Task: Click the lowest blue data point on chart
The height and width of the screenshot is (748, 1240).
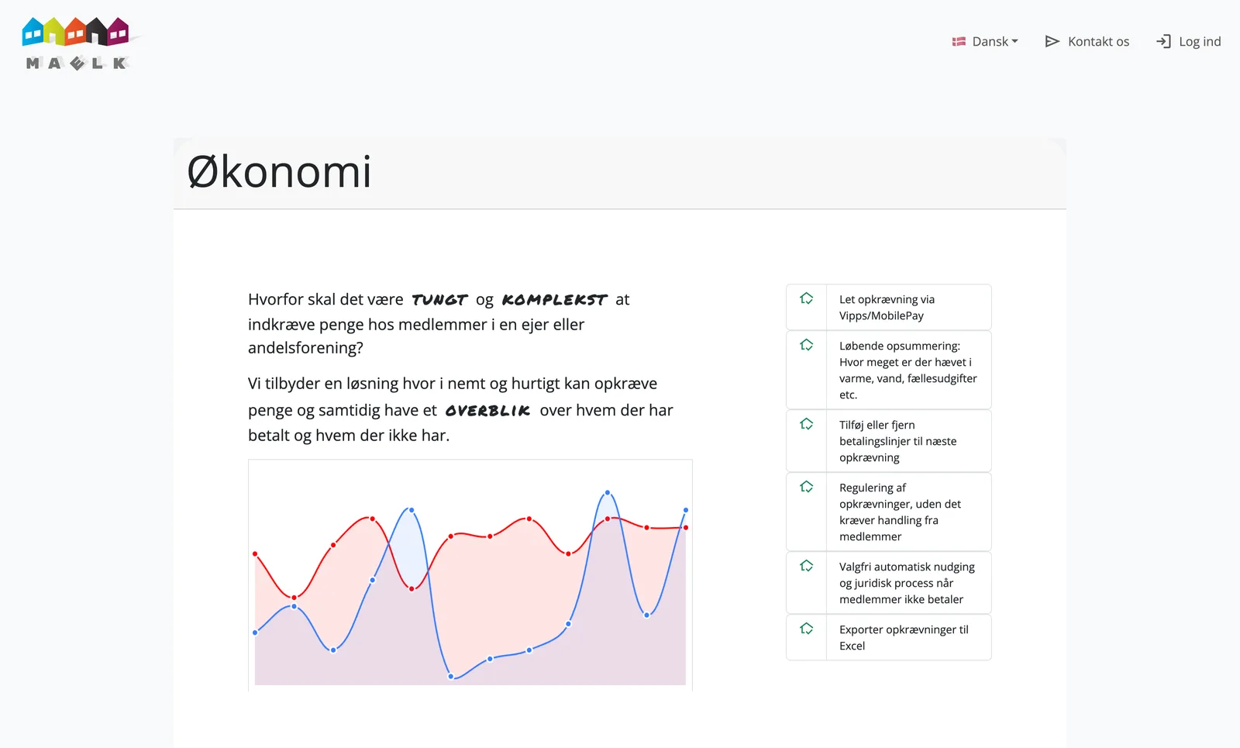Action: (x=451, y=677)
